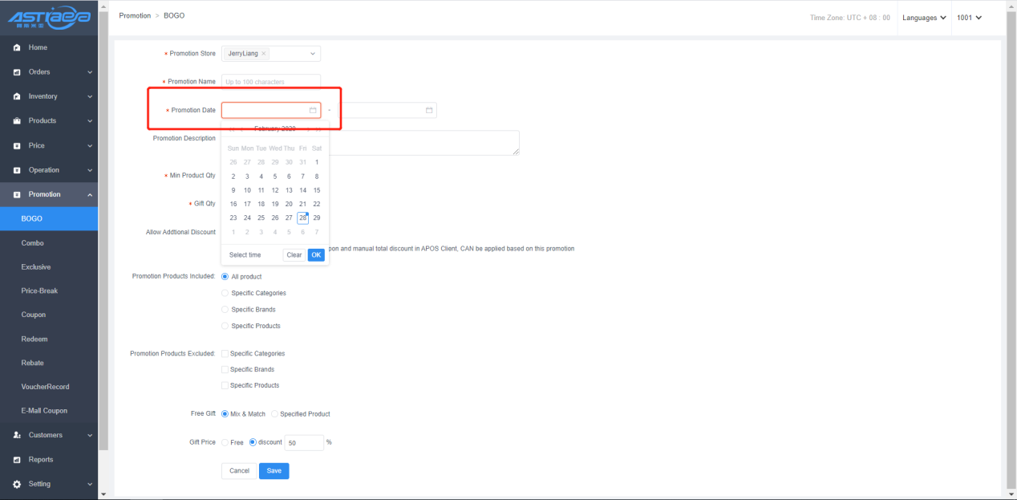Open the Promotion Store dropdown
This screenshot has height=500, width=1017.
[312, 54]
